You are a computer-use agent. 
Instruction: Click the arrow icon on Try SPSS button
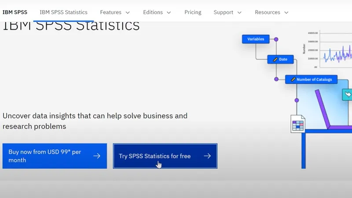pyautogui.click(x=207, y=156)
